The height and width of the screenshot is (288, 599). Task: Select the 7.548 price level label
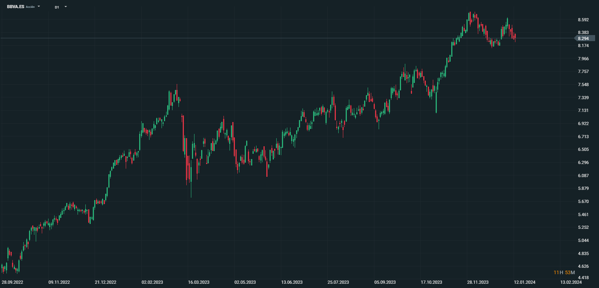[583, 85]
